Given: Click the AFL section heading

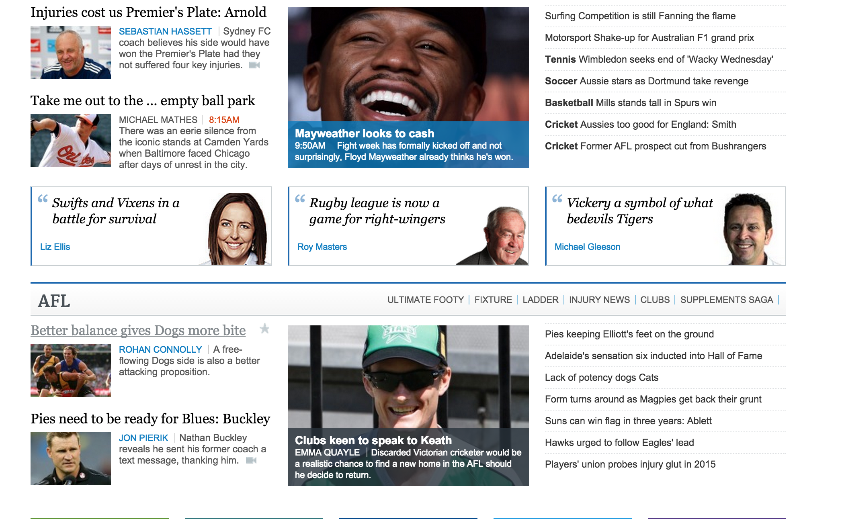Looking at the screenshot, I should [54, 301].
